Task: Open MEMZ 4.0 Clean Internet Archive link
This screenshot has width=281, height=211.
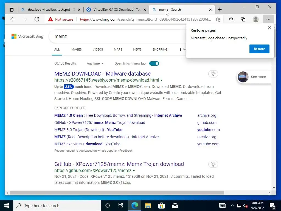Action: 118,115
